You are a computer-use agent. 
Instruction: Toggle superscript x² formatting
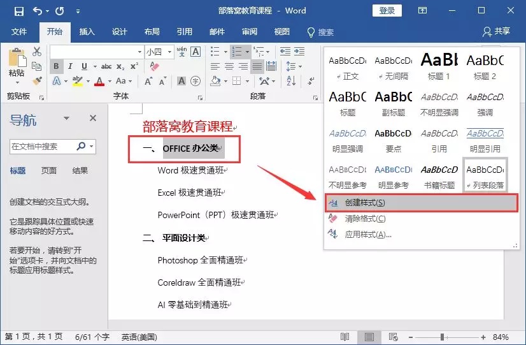coord(134,66)
